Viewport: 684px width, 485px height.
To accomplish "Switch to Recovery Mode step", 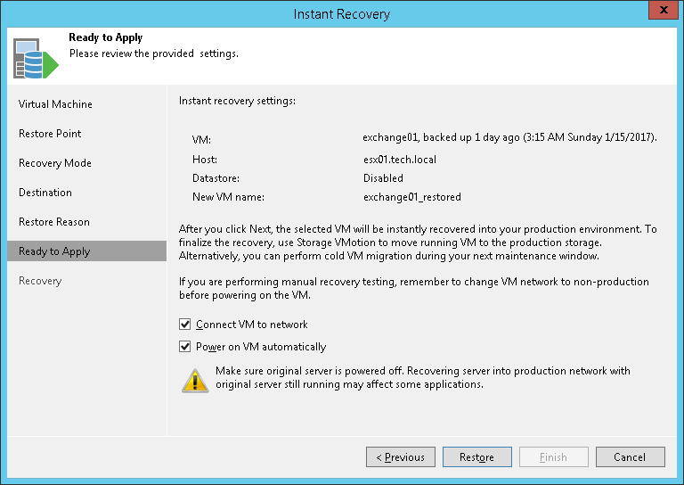I will coord(55,163).
